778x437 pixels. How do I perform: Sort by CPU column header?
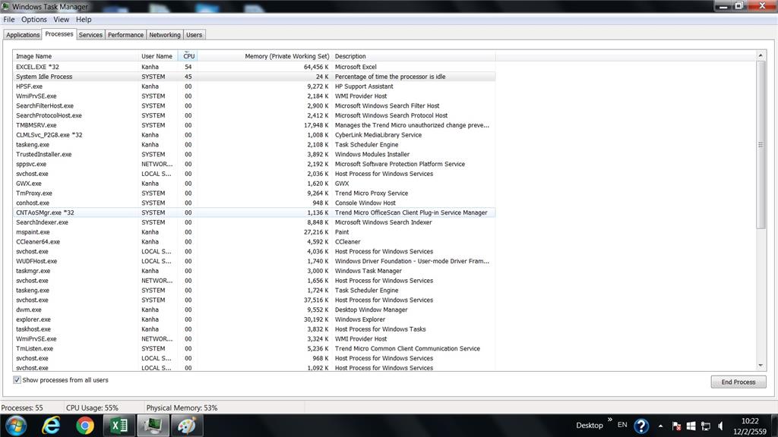tap(188, 56)
